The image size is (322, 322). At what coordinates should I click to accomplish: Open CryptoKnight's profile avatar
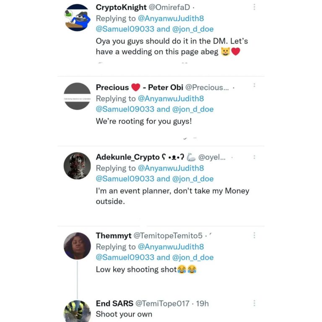pyautogui.click(x=77, y=18)
